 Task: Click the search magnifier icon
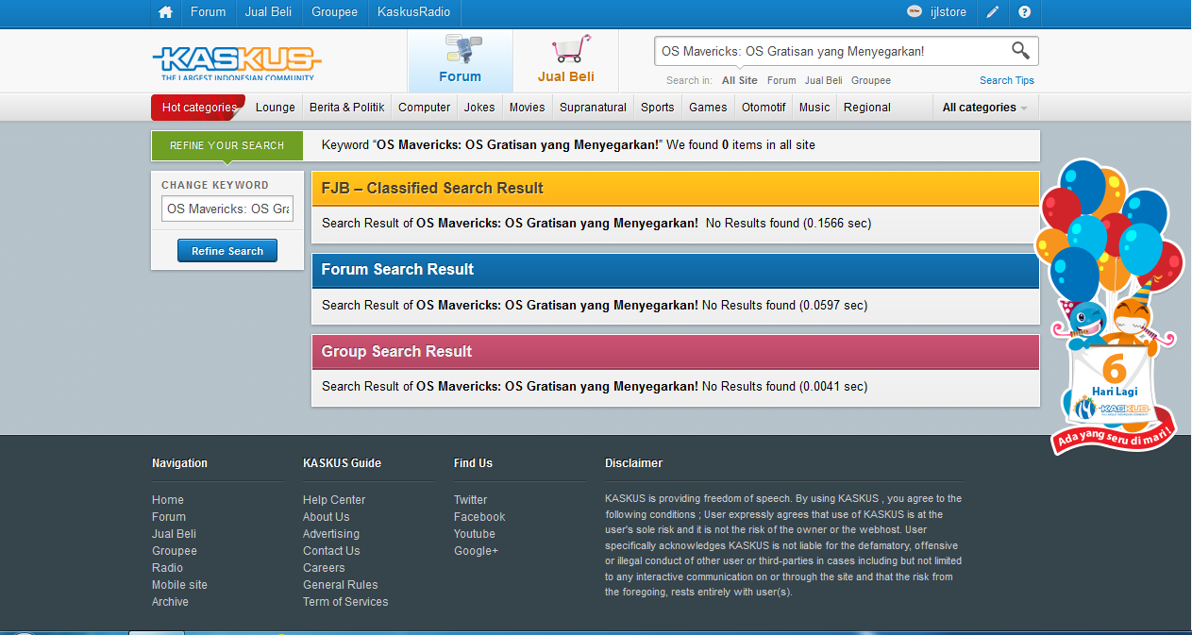(x=1020, y=50)
